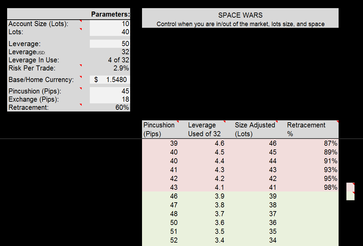The height and width of the screenshot is (246, 363).
Task: Click the 'Control when you are in/out' subtitle
Action: [240, 24]
